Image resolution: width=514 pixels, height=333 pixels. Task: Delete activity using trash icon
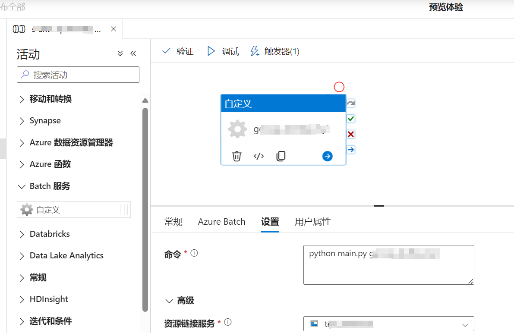(x=237, y=156)
